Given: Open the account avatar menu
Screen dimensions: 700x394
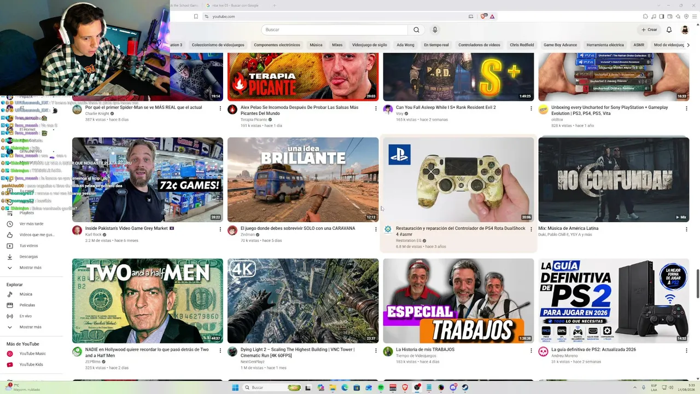Looking at the screenshot, I should tap(685, 30).
